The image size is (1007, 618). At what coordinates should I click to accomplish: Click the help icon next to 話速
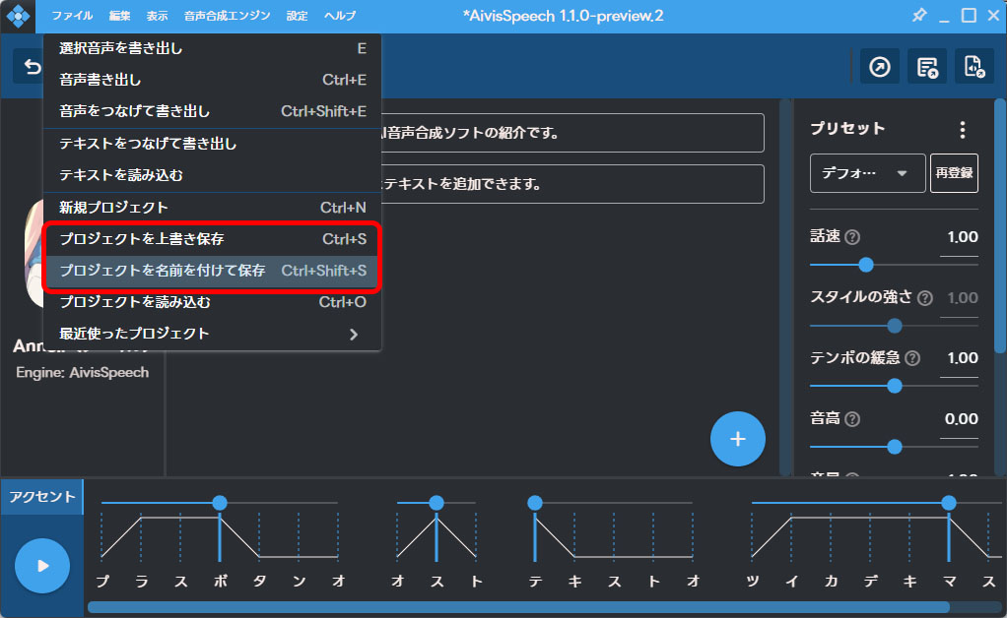[x=852, y=237]
